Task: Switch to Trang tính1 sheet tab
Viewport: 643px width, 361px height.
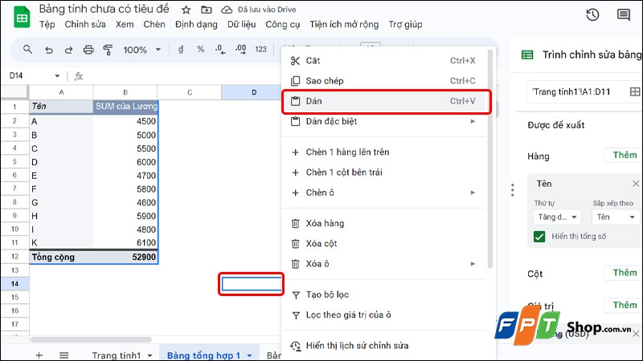Action: [117, 355]
